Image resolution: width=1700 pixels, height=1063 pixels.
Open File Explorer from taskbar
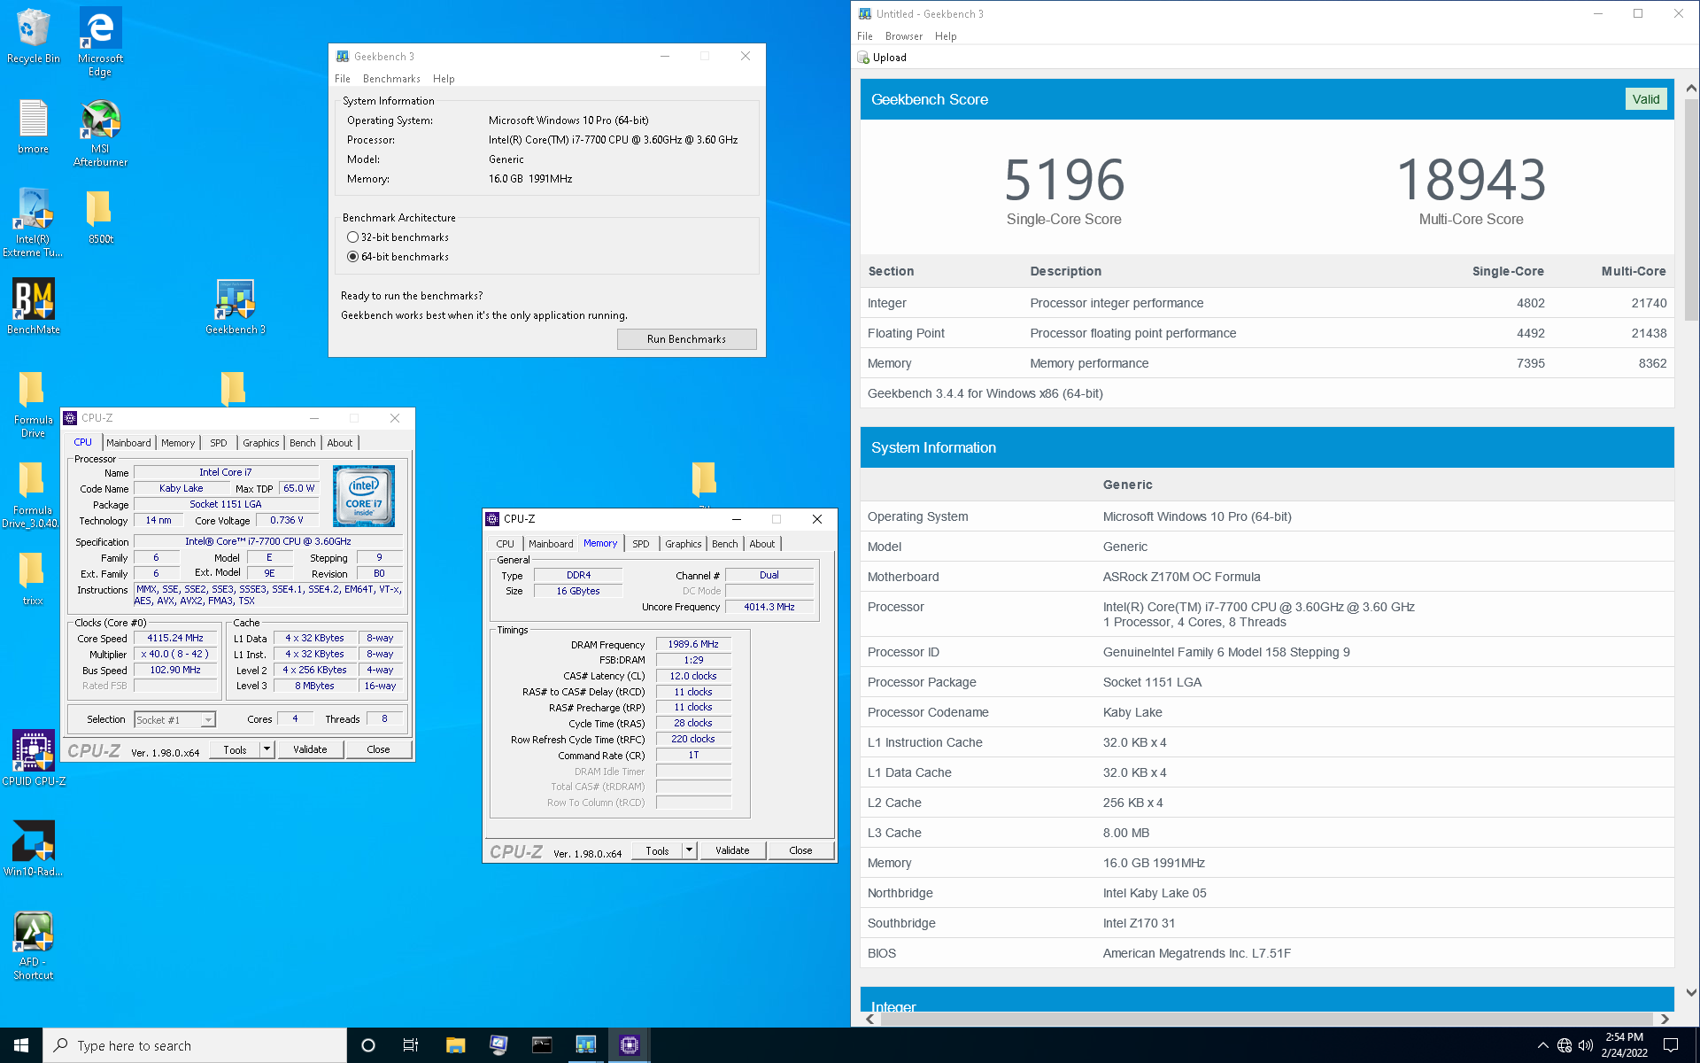pos(455,1045)
